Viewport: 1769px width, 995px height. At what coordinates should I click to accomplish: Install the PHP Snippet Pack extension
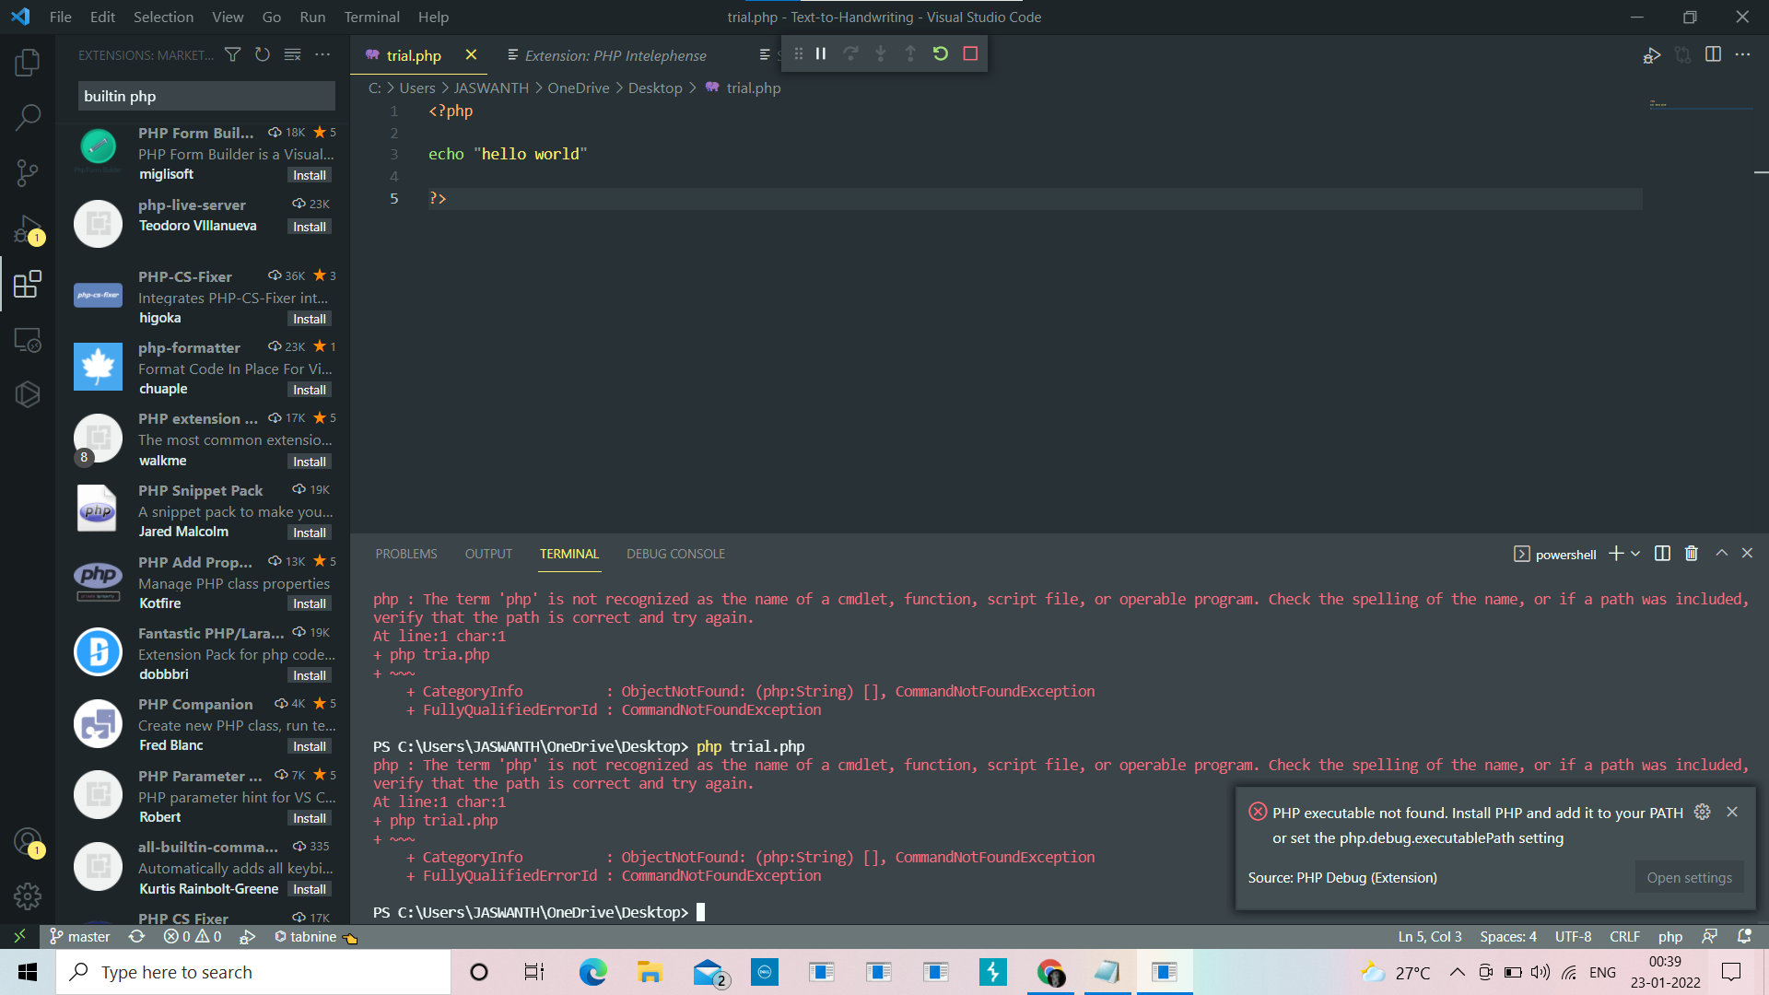click(310, 533)
